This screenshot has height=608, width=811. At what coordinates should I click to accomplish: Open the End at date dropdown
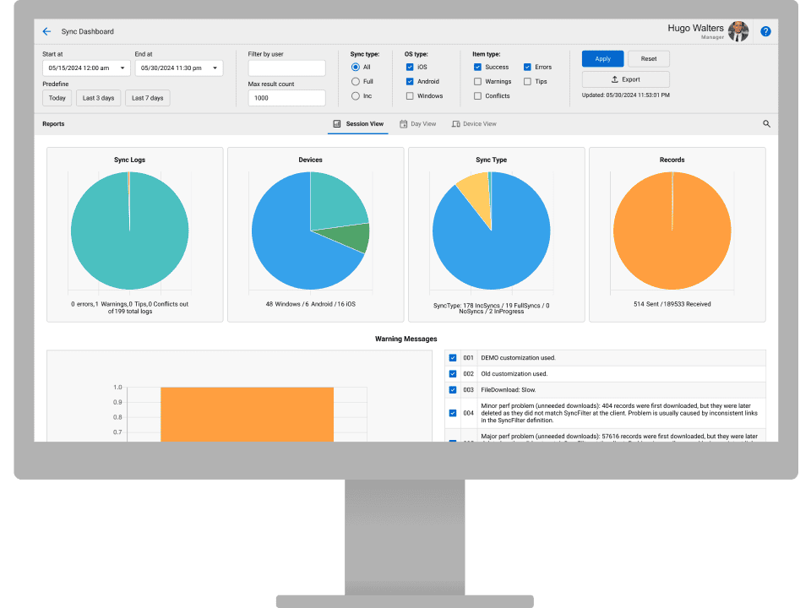point(179,68)
